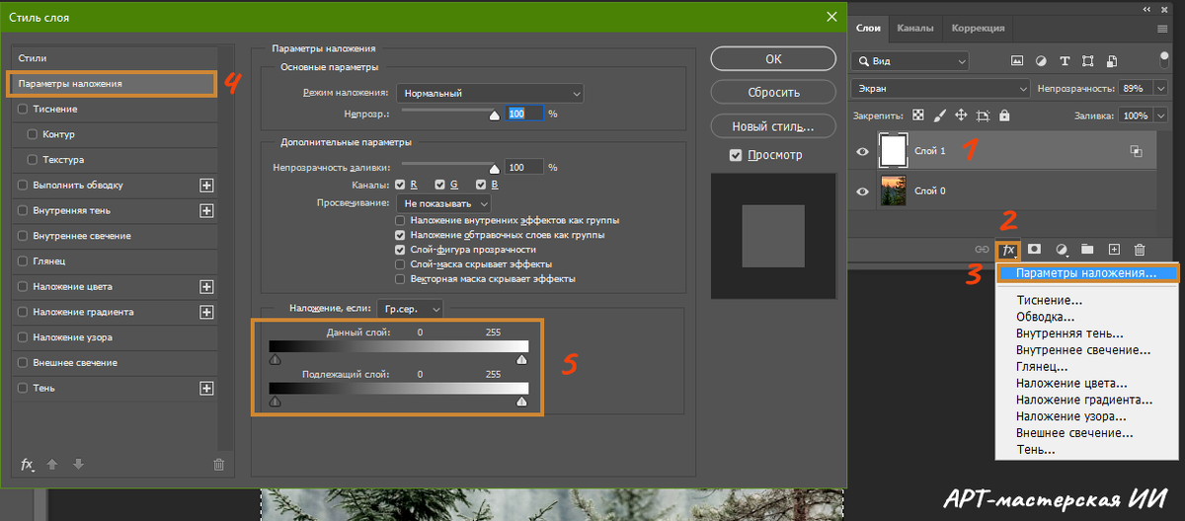Hide Слой 0 with its eye icon

(863, 190)
